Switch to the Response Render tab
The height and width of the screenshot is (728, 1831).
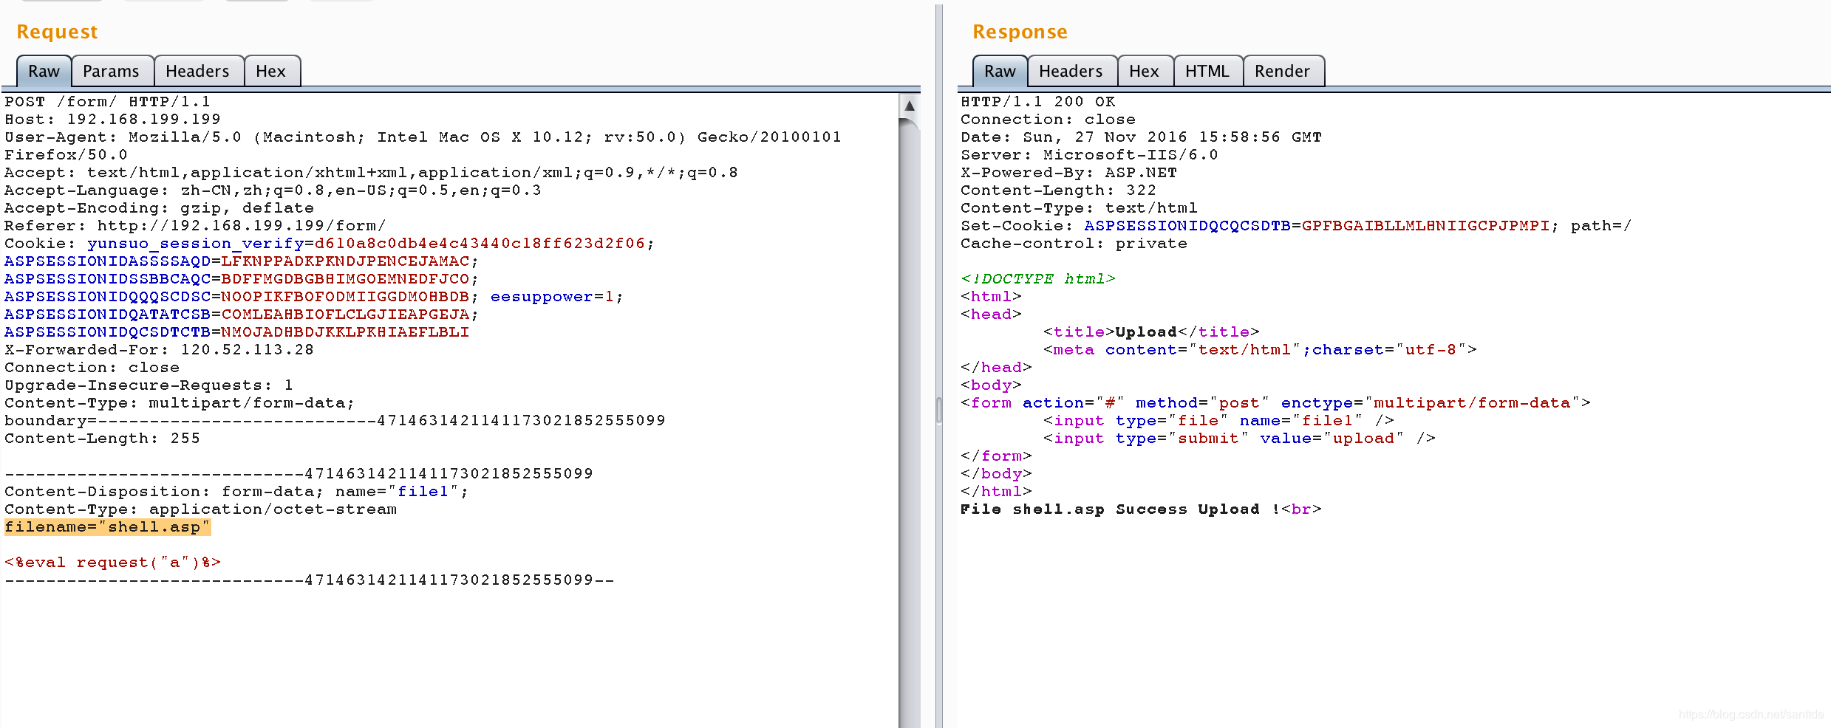[1282, 71]
